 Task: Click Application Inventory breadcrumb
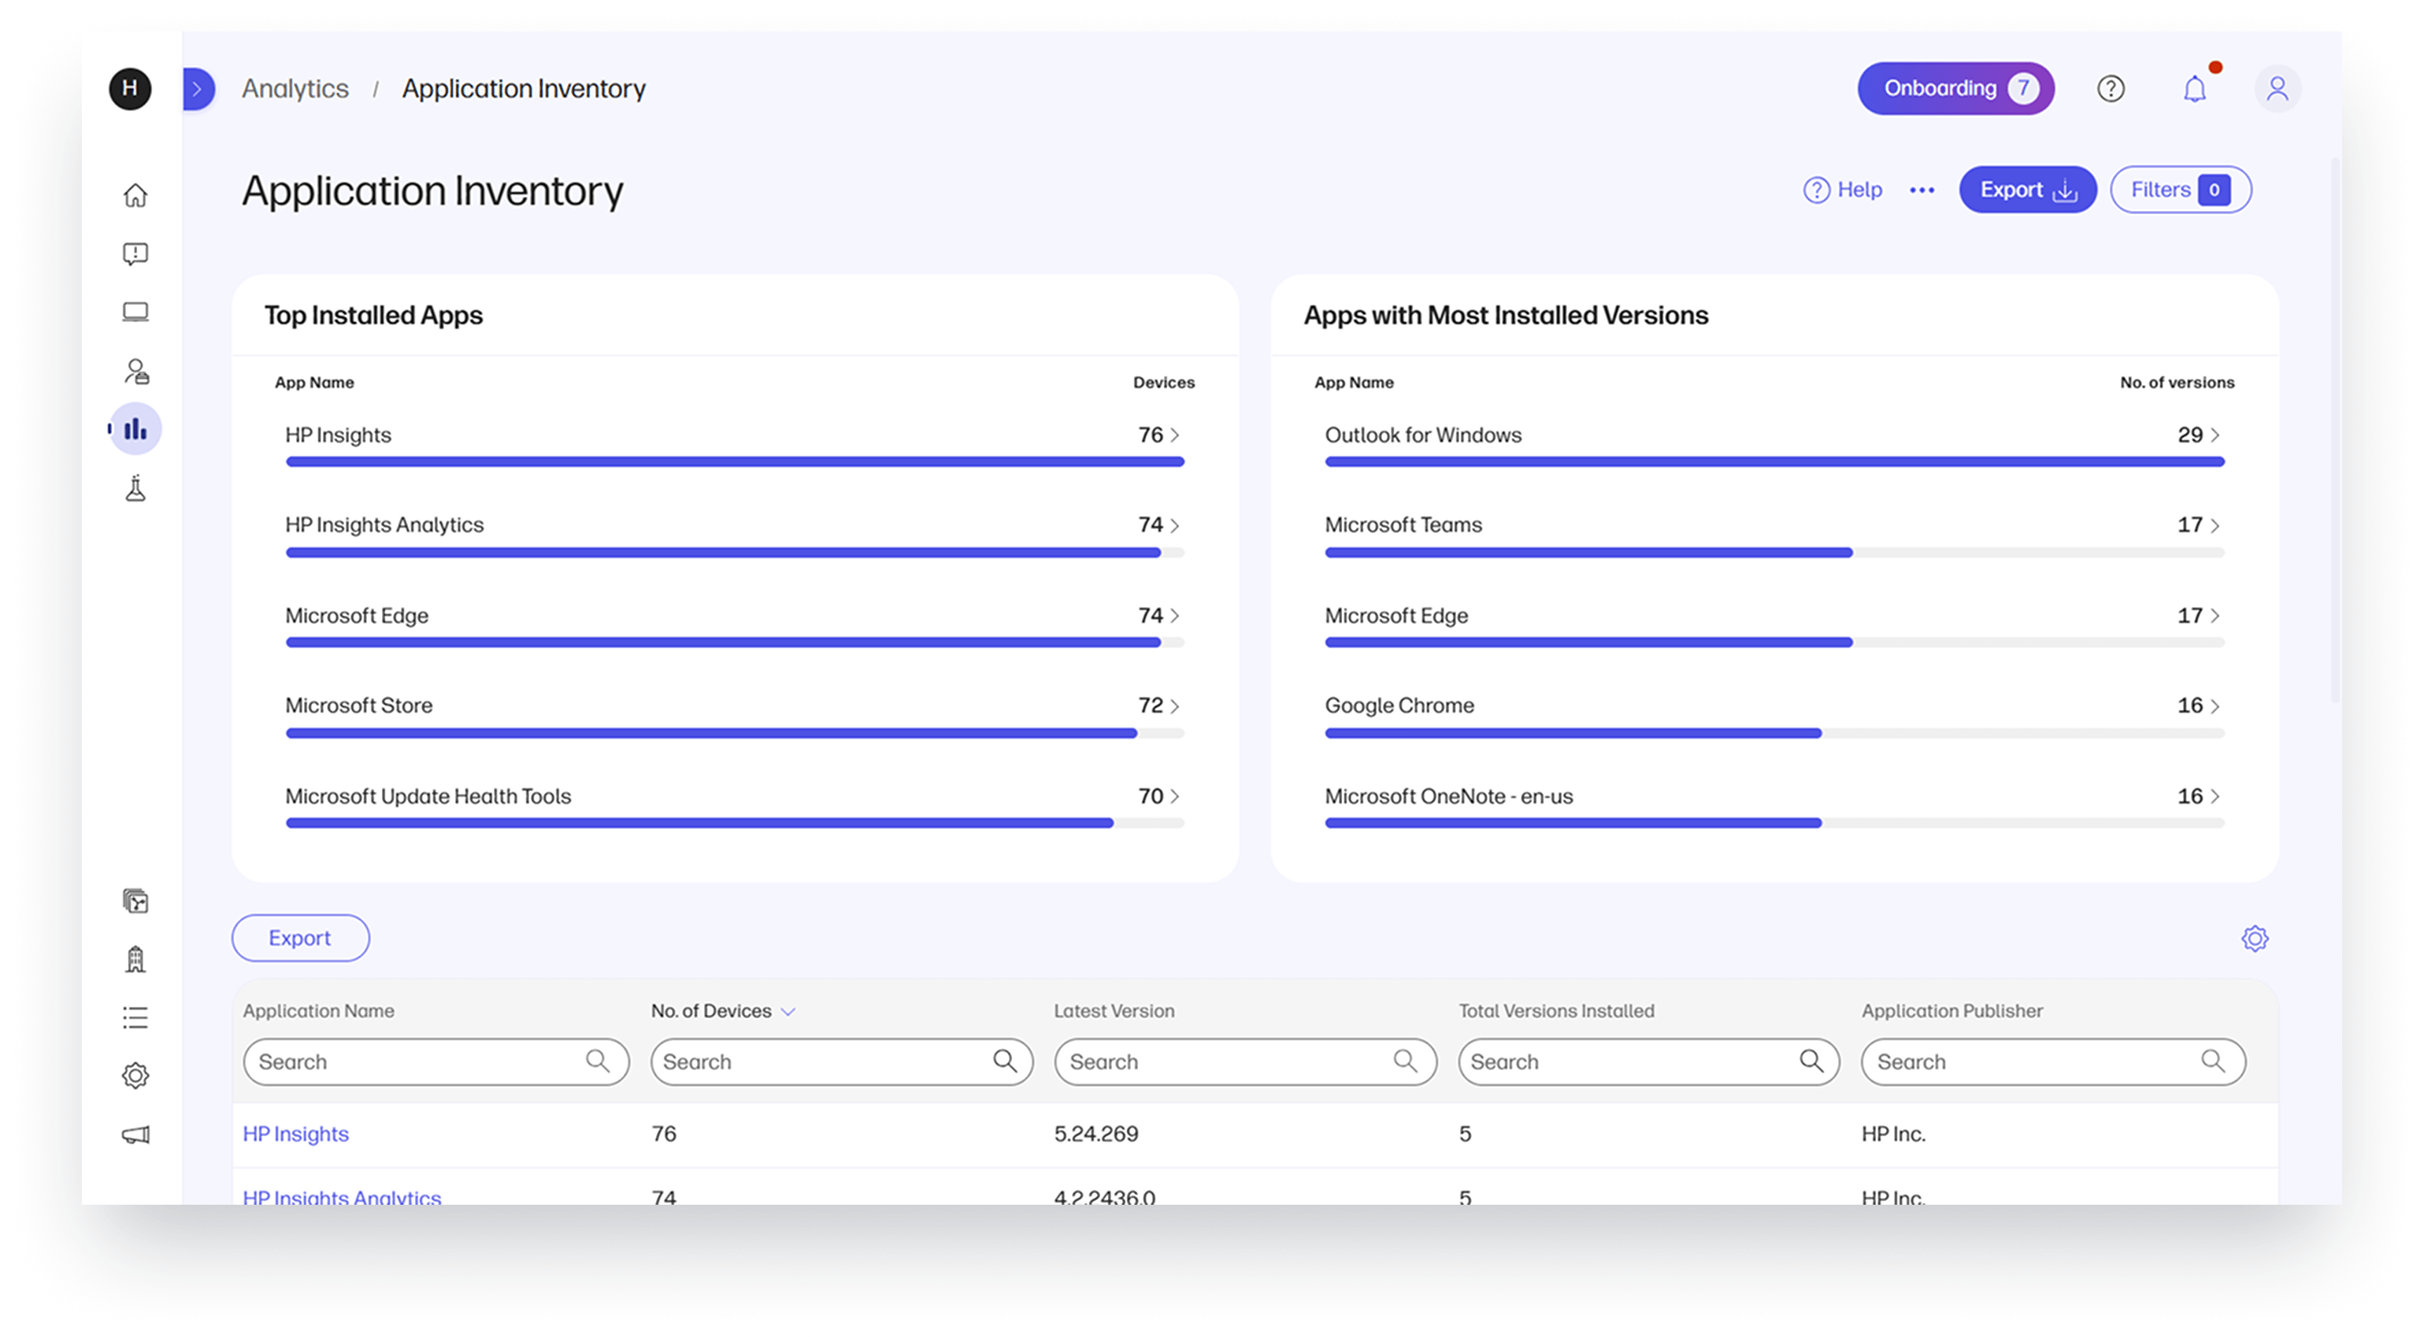524,88
